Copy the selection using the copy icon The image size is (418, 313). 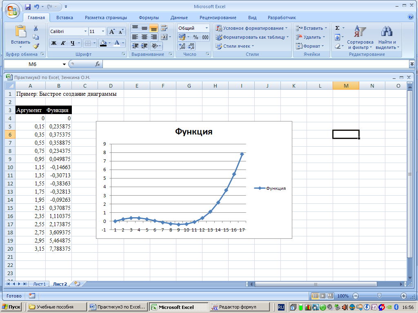[36, 37]
